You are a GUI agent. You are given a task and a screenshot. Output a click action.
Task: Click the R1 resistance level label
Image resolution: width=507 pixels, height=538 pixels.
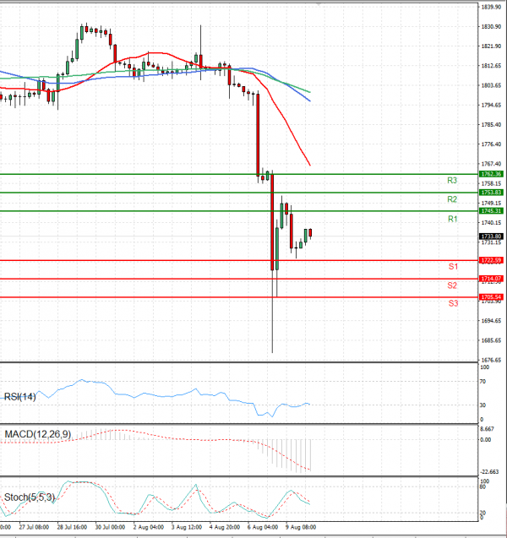click(452, 219)
